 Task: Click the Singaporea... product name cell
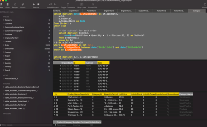click(73, 112)
